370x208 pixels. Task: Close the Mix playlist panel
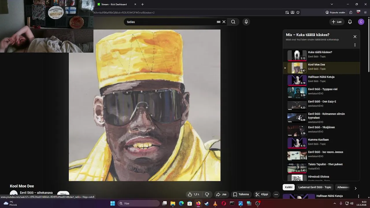coord(355,37)
